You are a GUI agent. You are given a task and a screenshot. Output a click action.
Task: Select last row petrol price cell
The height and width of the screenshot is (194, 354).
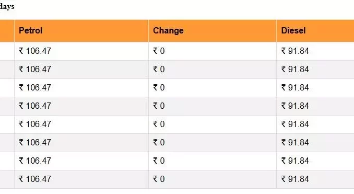click(81, 179)
